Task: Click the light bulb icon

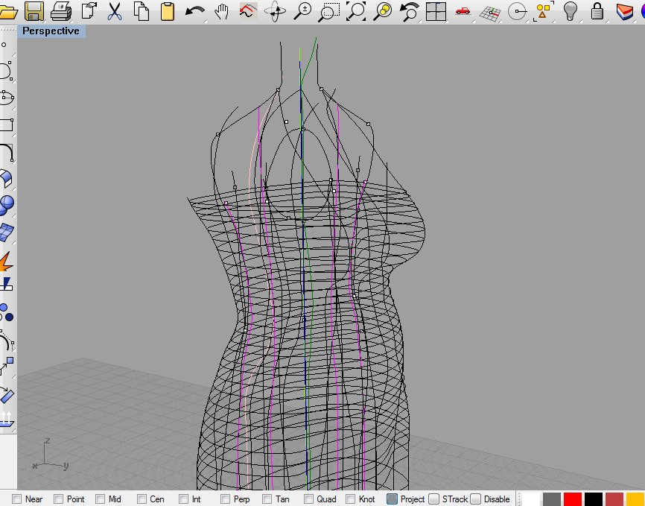Action: [x=571, y=10]
